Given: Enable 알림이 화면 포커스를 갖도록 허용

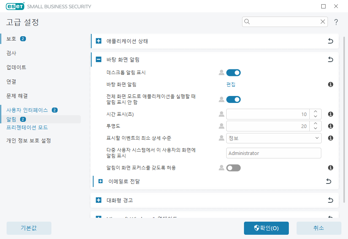Looking at the screenshot, I should pyautogui.click(x=233, y=167).
